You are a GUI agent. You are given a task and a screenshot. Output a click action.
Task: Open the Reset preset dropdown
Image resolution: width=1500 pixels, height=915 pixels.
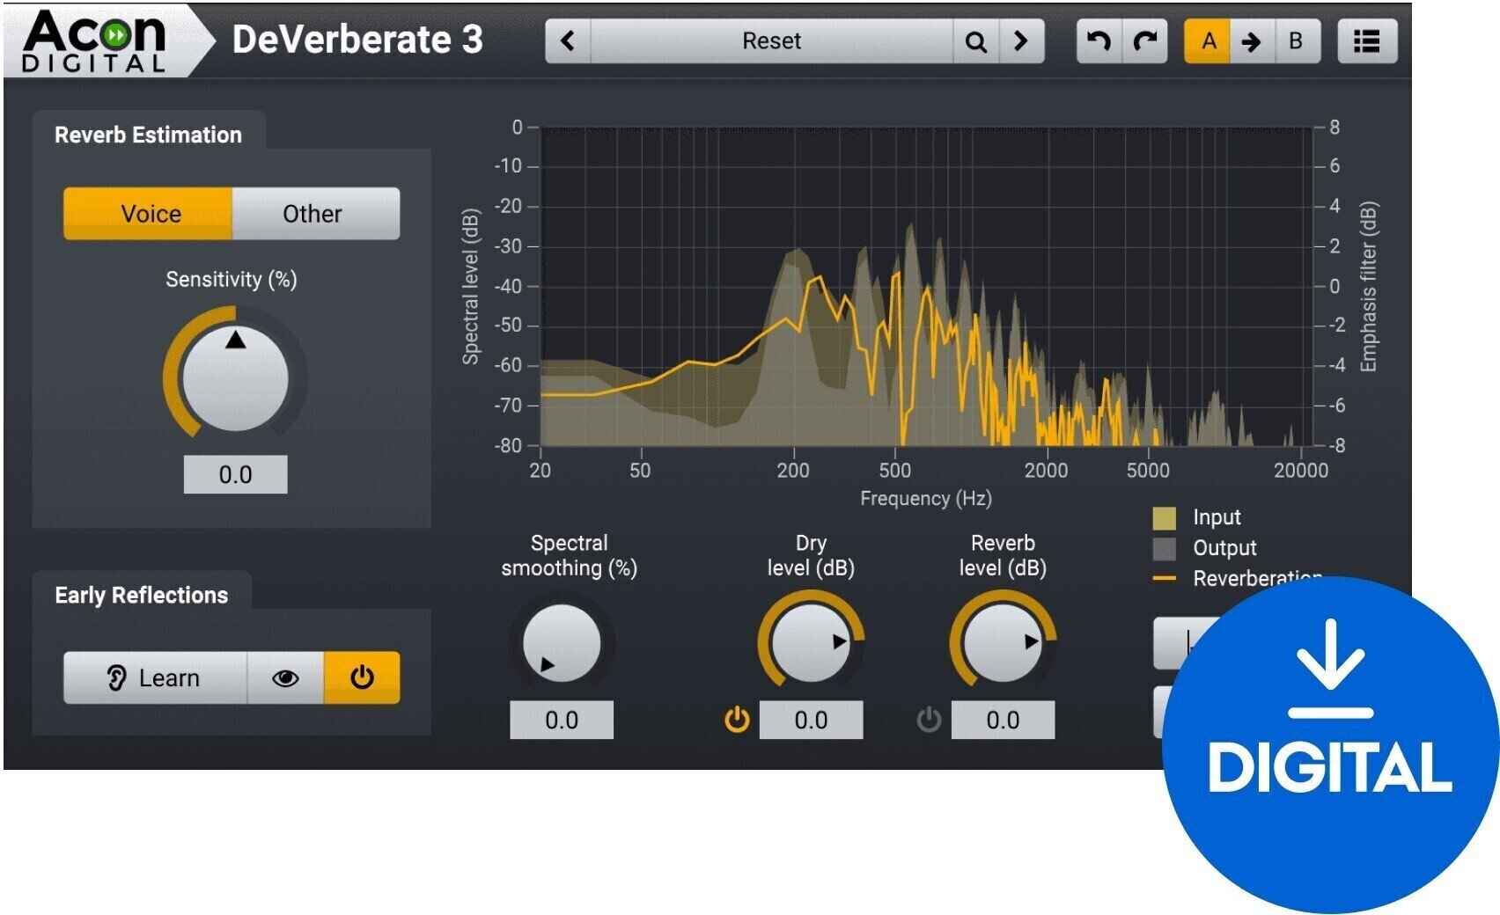[x=771, y=41]
